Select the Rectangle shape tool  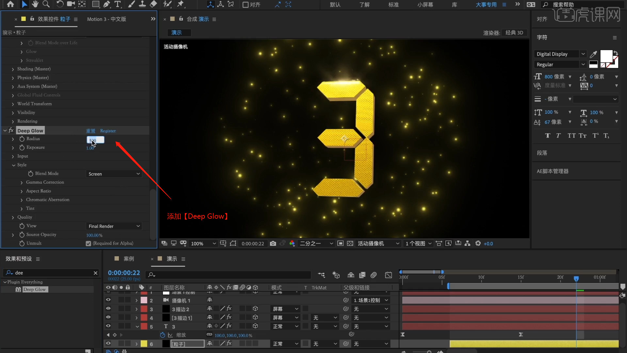(x=96, y=4)
